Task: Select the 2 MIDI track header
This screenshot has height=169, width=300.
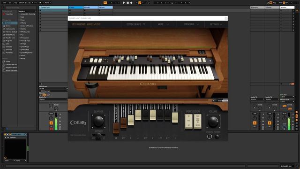Action: coord(76,8)
